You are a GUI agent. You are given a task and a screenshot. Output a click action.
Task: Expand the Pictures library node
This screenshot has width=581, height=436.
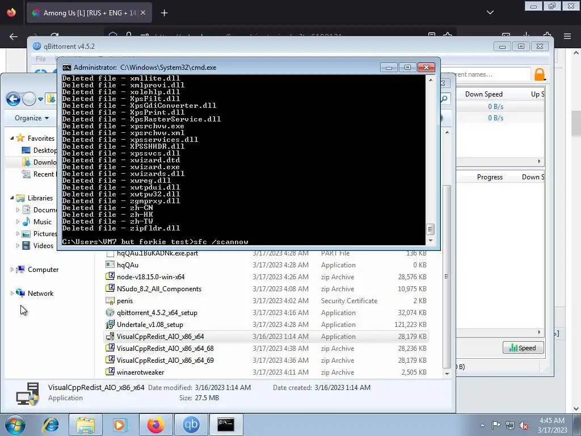point(18,233)
